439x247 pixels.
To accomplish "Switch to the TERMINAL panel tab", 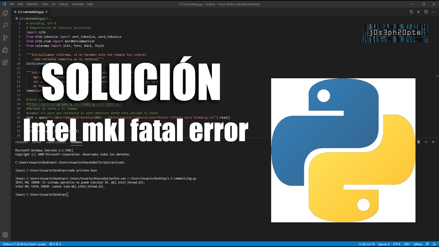I will pos(76,142).
